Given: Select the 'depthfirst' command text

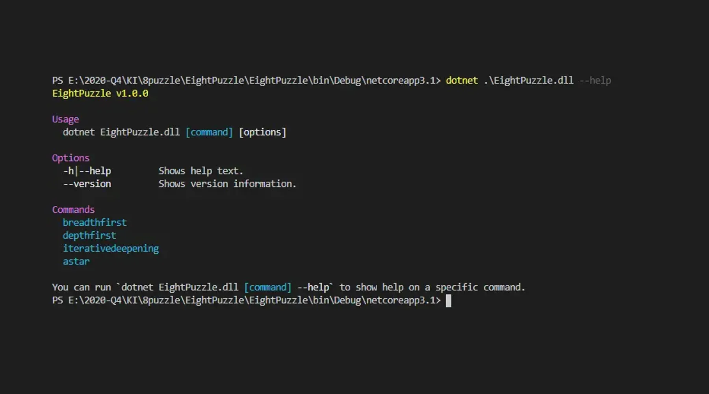Looking at the screenshot, I should point(89,236).
